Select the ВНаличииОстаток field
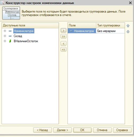This screenshot has width=134, height=137. click(x=26, y=41)
